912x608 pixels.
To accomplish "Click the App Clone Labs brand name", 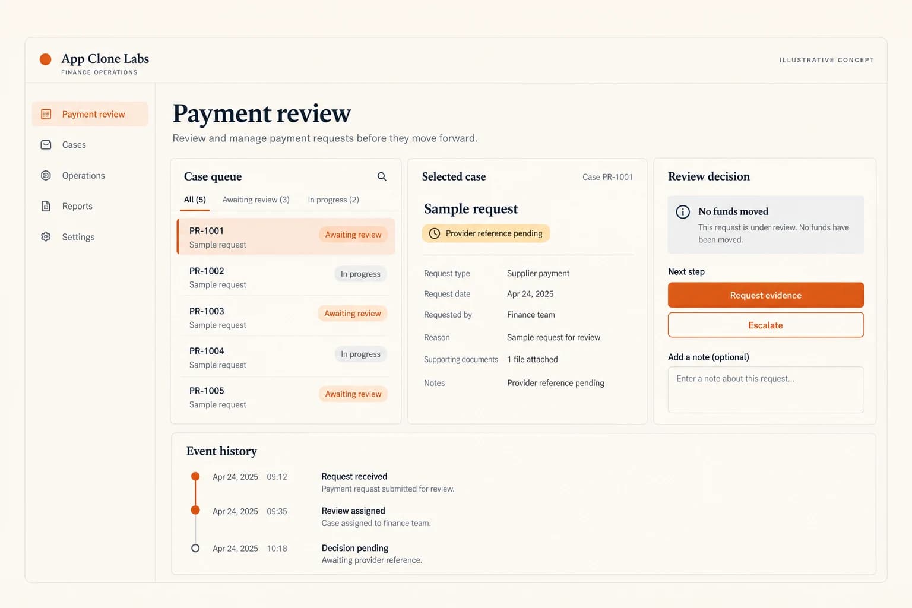I will click(105, 59).
